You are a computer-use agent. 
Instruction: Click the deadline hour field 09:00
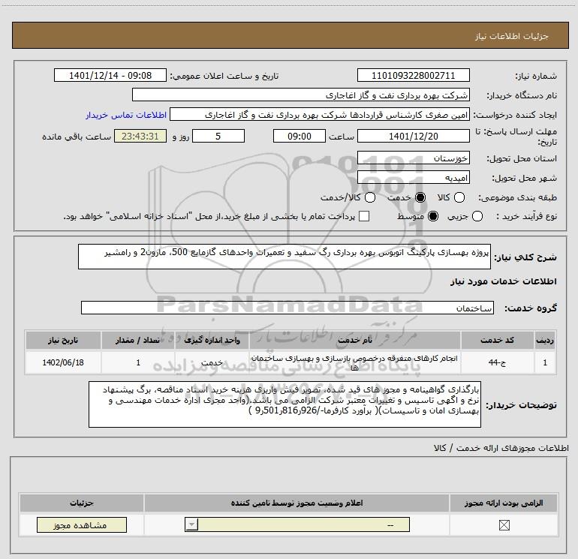pos(300,137)
